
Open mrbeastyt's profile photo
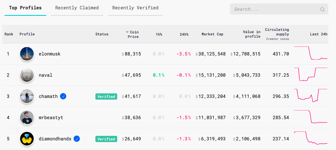[27, 118]
